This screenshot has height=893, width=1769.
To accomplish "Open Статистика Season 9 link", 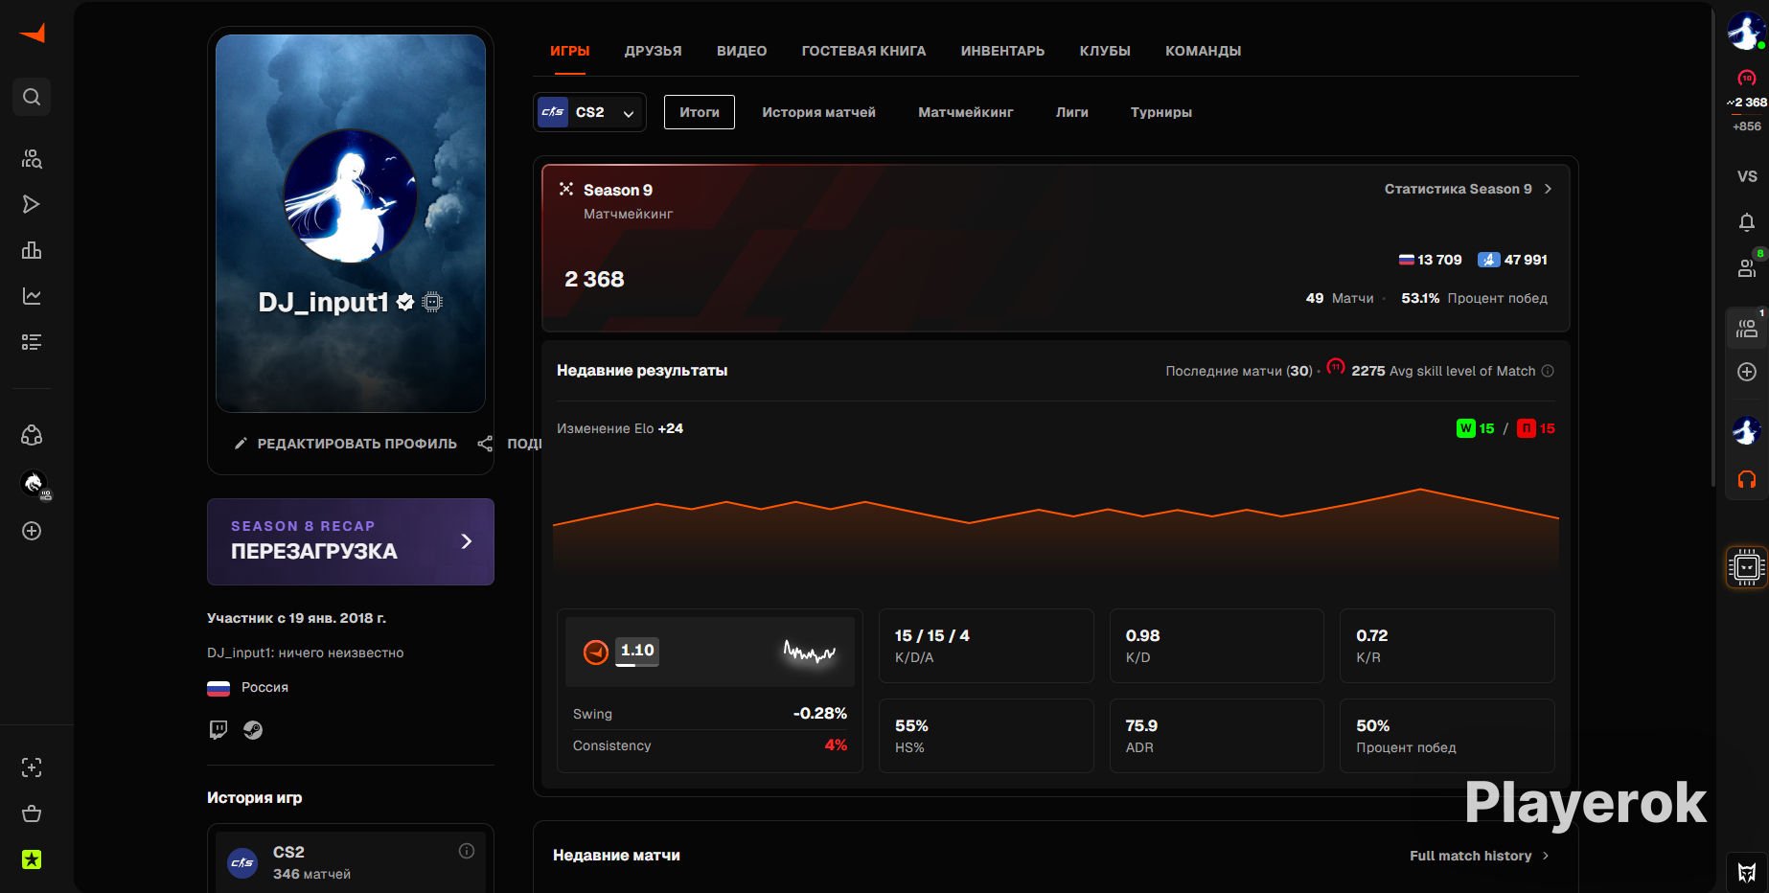I will (x=1468, y=189).
